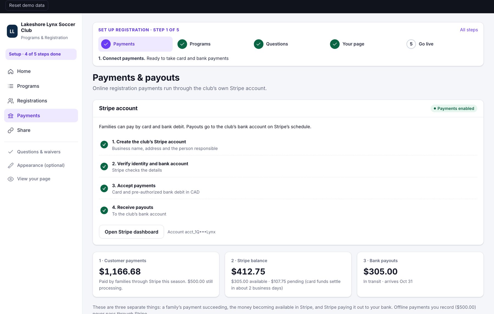Click the Programs list icon in sidebar
This screenshot has height=314, width=494.
11,86
